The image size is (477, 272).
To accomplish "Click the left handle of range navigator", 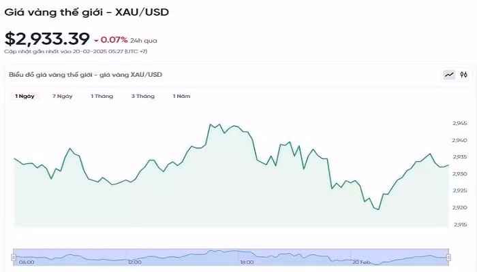I will coord(13,257).
